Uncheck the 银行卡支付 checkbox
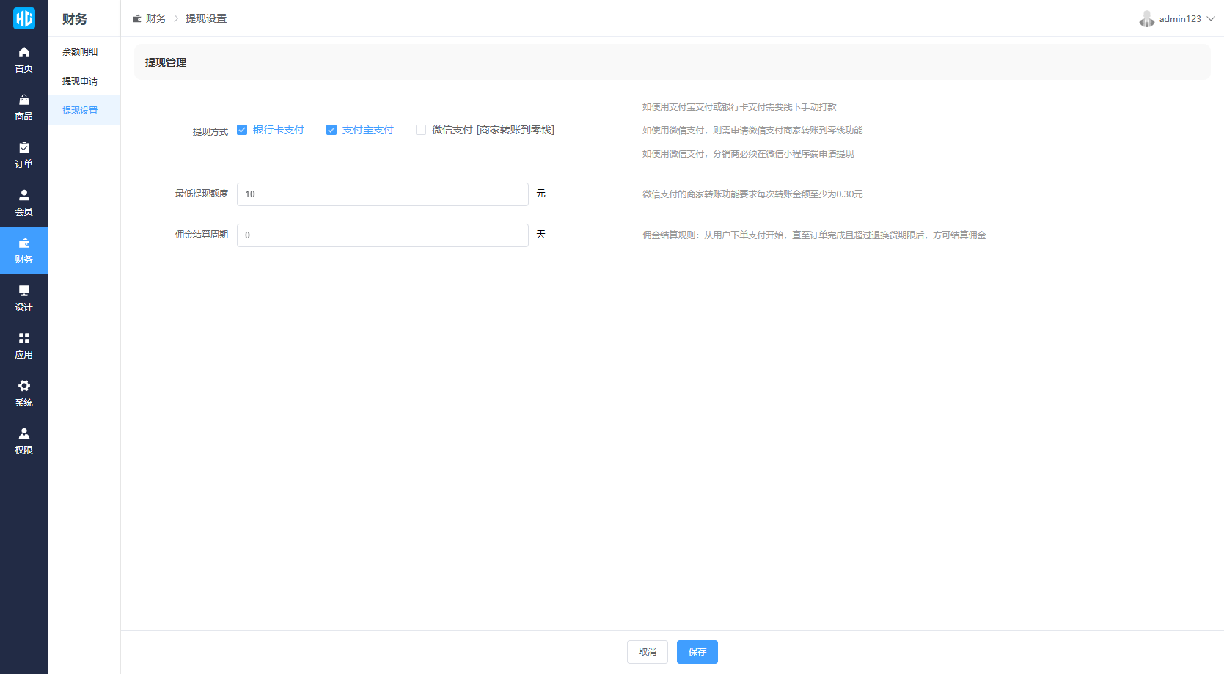Screen dimensions: 1224x674 (x=242, y=130)
